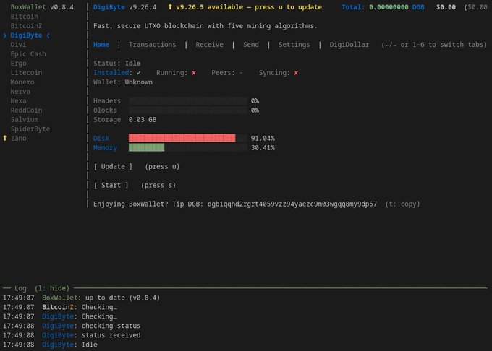This screenshot has width=492, height=351.
Task: Click the red X next to Syncing
Action: [296, 73]
